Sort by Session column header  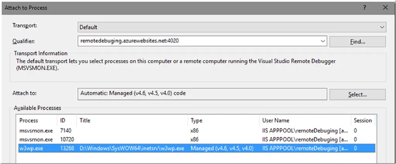pos(363,120)
